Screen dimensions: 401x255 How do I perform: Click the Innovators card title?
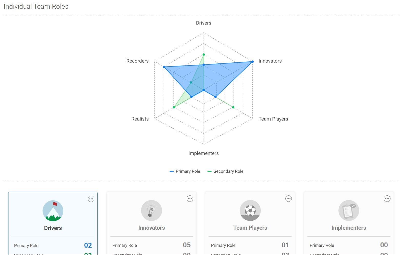[x=152, y=228]
